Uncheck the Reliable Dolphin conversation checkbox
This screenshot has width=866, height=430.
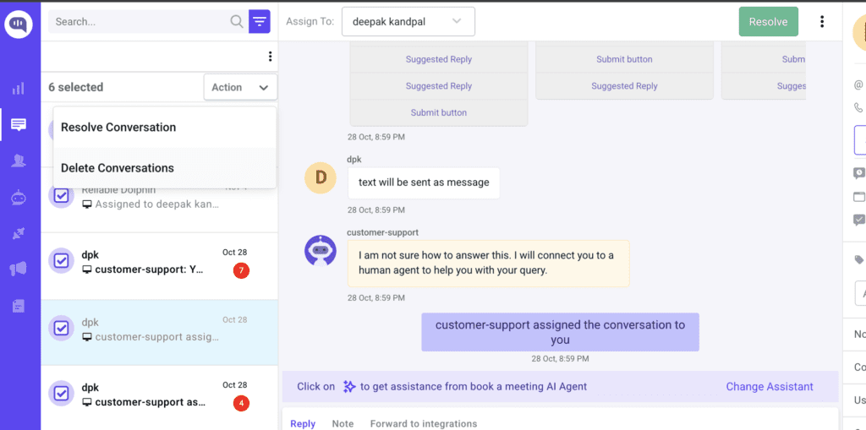point(61,195)
